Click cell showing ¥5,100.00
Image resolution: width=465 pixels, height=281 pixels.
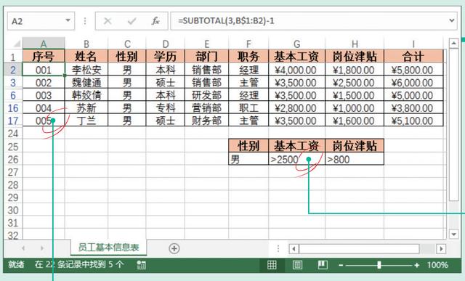click(413, 121)
